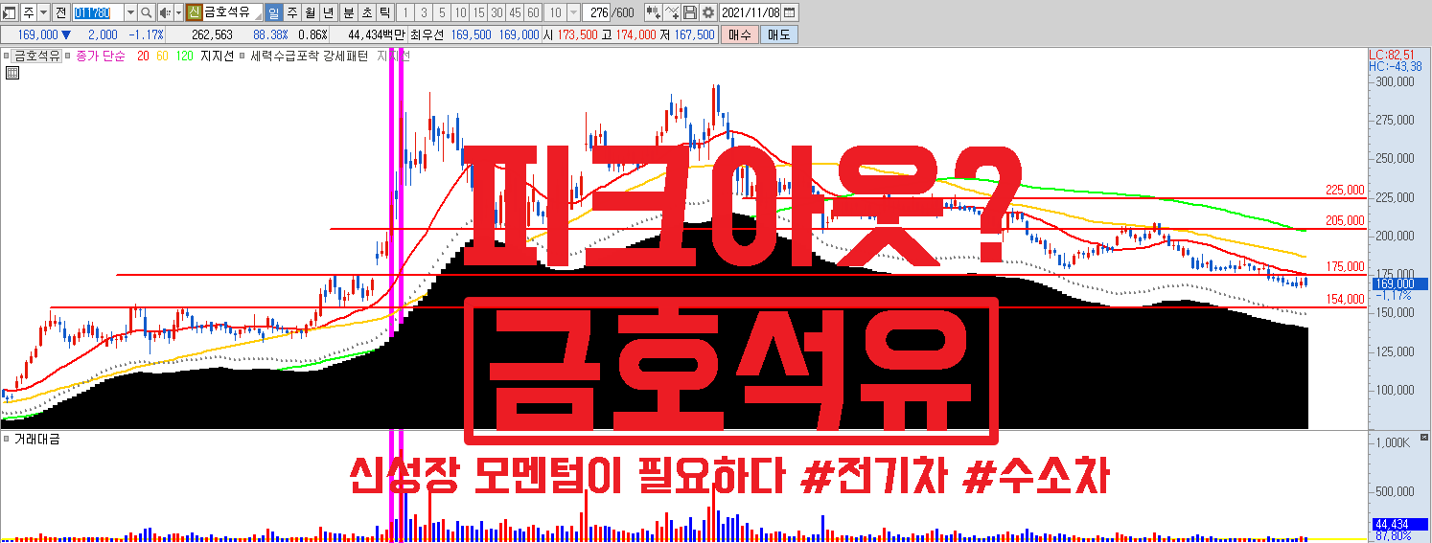
Task: Click the 154,000 price line label
Action: (x=1344, y=300)
